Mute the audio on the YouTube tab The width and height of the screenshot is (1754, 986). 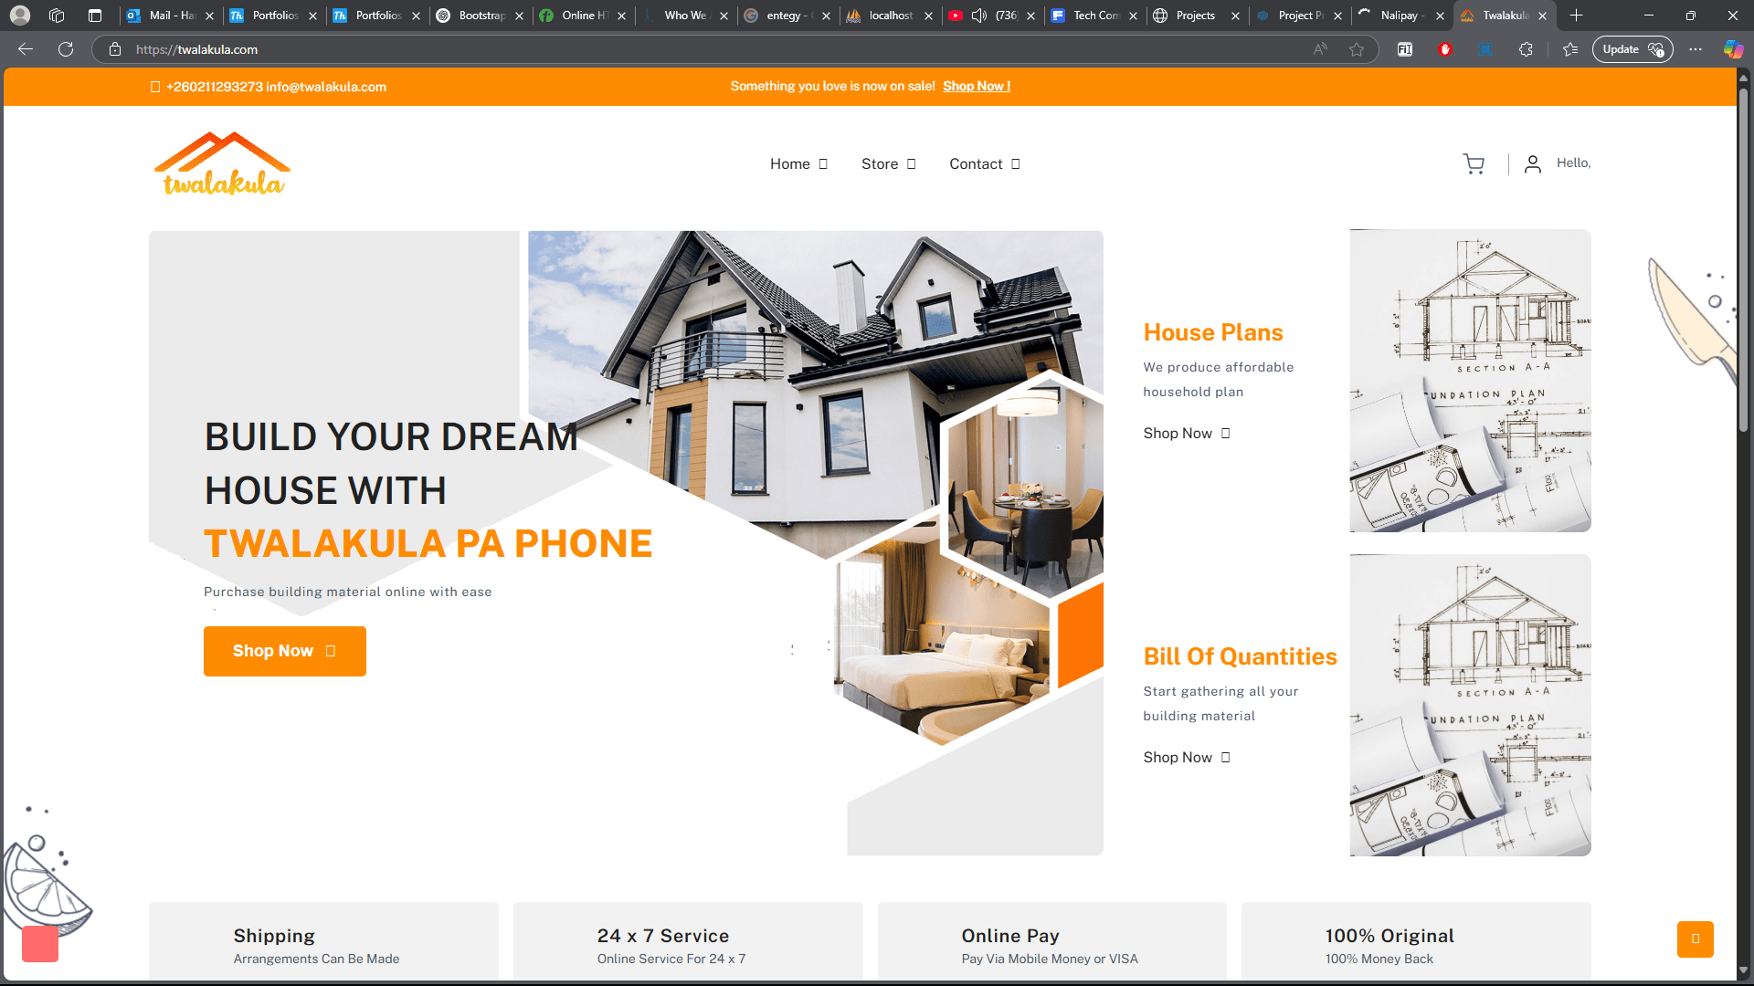(x=979, y=16)
